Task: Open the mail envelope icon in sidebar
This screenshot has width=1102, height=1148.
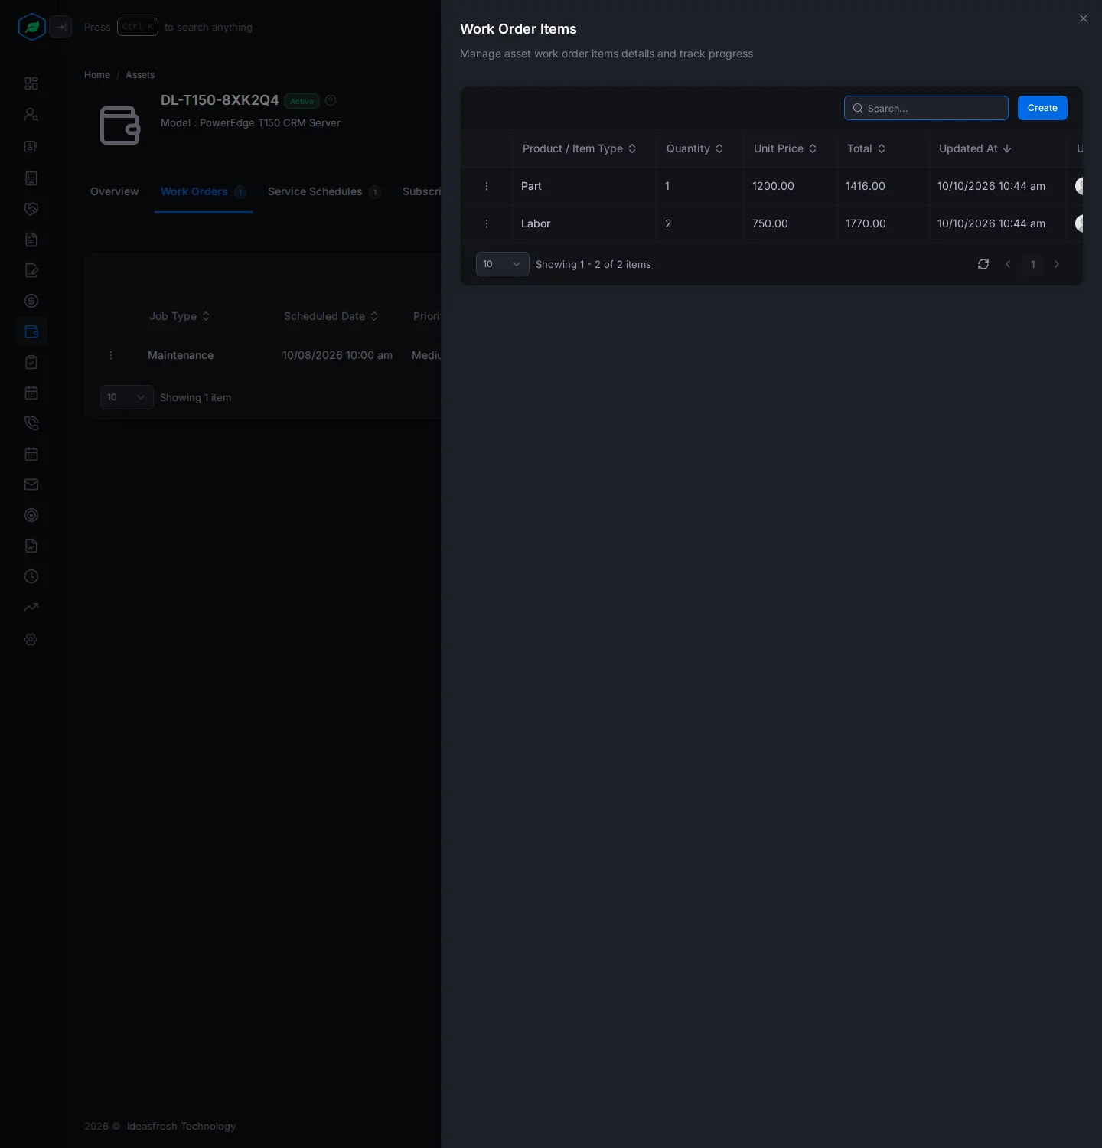Action: (x=31, y=484)
